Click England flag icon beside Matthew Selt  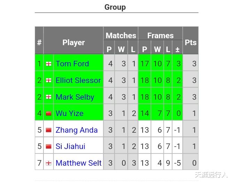tap(49, 163)
